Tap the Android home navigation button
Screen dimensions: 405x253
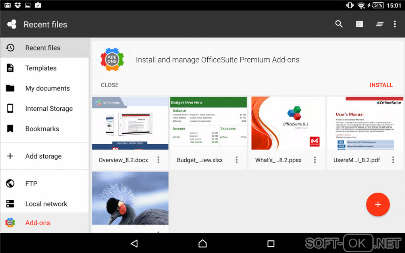[202, 243]
